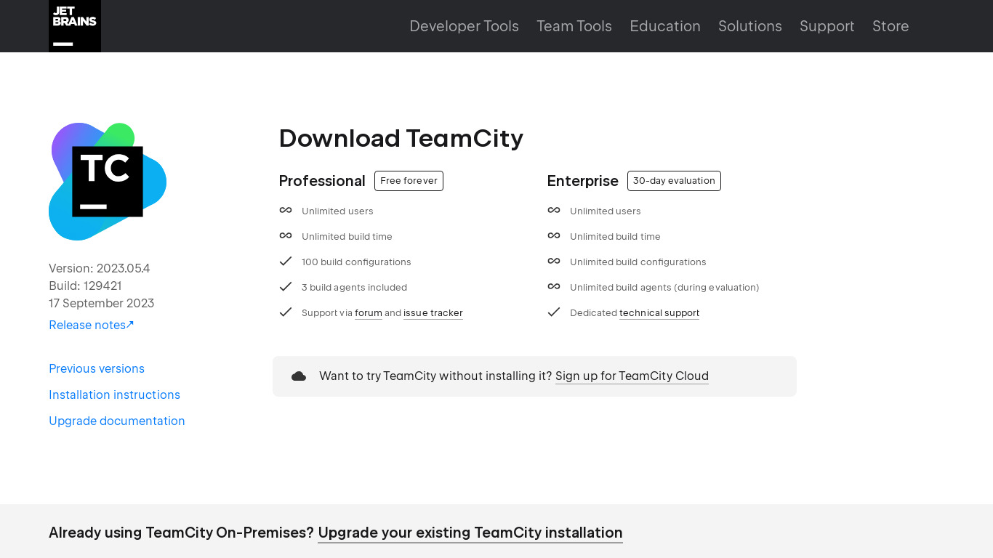
Task: Click infinity icon beside Enterprise Unlimited build time
Action: tap(554, 235)
